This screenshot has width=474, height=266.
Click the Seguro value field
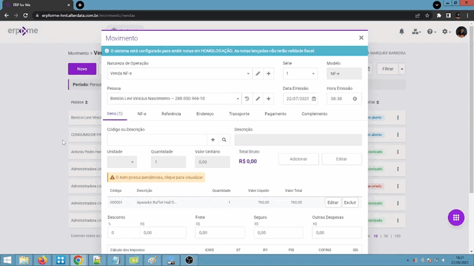tap(278, 232)
